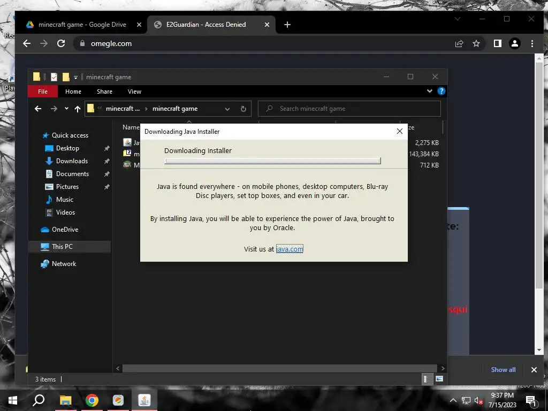Open recent locations dropdown in Explorer
This screenshot has width=548, height=411.
pyautogui.click(x=66, y=109)
